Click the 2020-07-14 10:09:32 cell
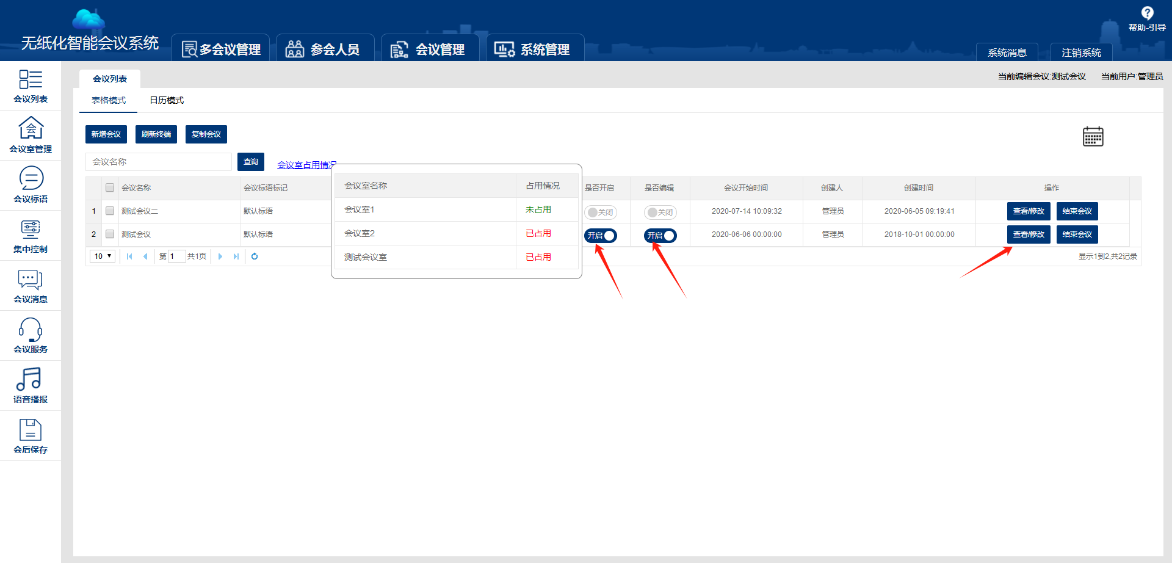 747,211
